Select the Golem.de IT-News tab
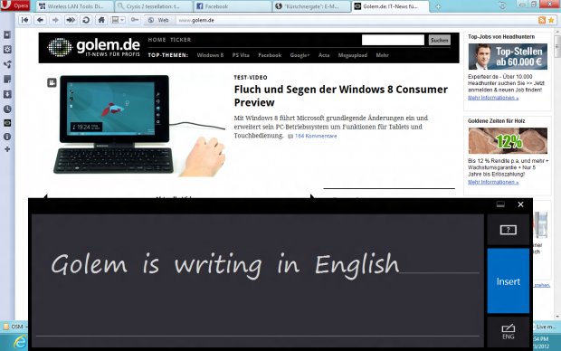This screenshot has height=351, width=561. (x=390, y=6)
